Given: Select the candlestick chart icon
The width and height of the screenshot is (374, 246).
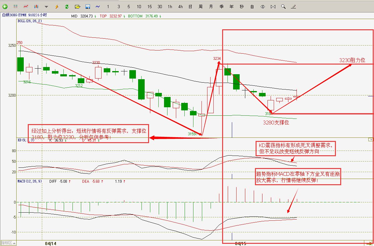Looking at the screenshot, I should pyautogui.click(x=36, y=7).
